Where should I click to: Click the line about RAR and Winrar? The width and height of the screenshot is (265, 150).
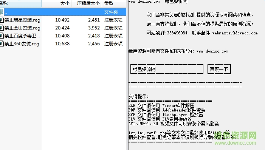pos(161,105)
